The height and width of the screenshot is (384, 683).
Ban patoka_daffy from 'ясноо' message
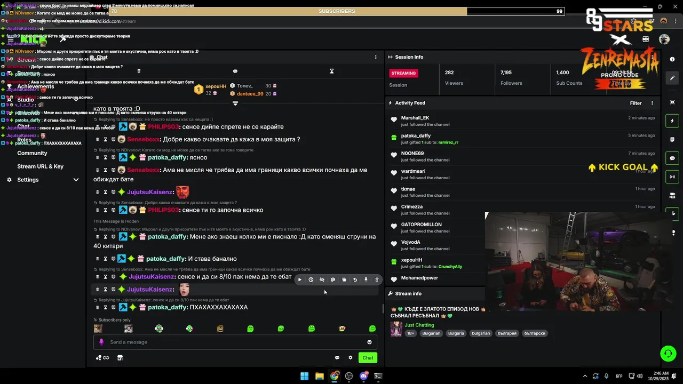click(x=113, y=157)
